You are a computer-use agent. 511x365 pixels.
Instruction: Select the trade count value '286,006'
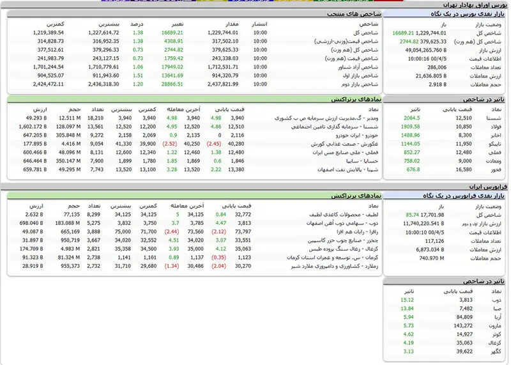(437, 67)
